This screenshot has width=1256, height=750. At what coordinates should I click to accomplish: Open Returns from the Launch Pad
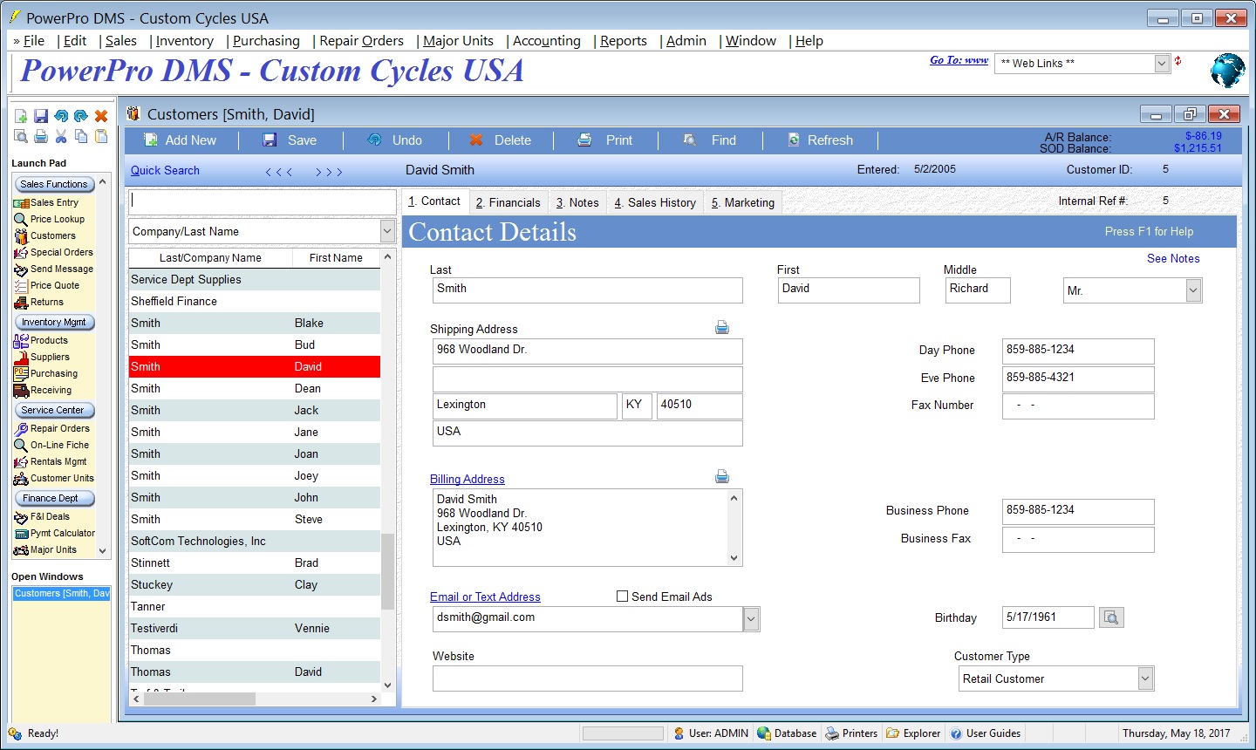pyautogui.click(x=48, y=302)
